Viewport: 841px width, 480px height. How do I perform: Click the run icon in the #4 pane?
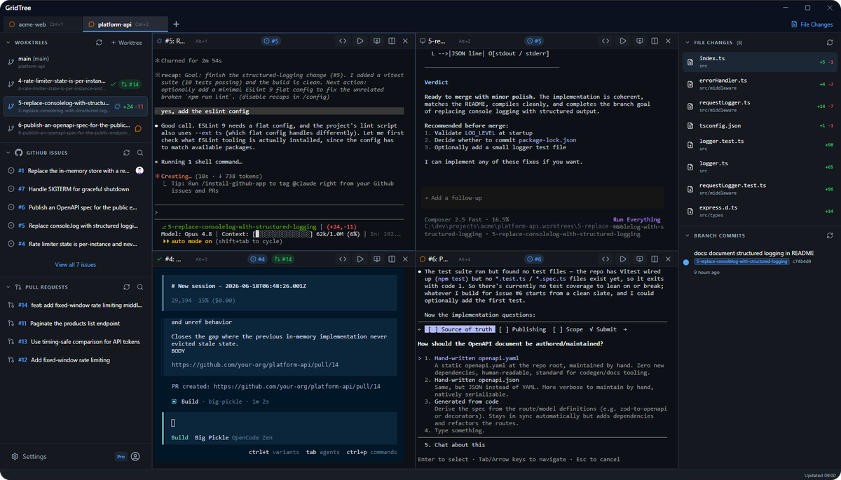(360, 259)
